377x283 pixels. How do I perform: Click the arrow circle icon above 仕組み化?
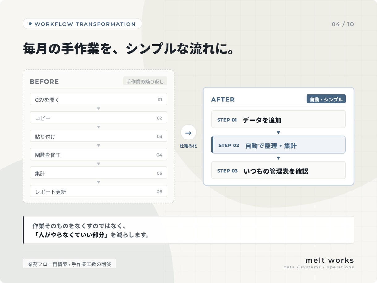point(188,133)
